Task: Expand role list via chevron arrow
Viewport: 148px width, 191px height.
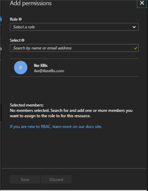Action: (x=134, y=27)
